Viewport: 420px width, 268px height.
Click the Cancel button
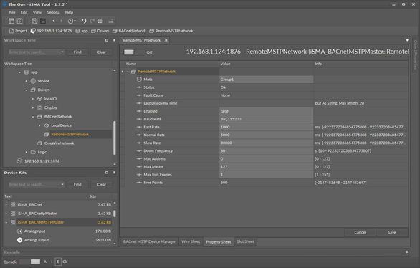tap(360, 232)
